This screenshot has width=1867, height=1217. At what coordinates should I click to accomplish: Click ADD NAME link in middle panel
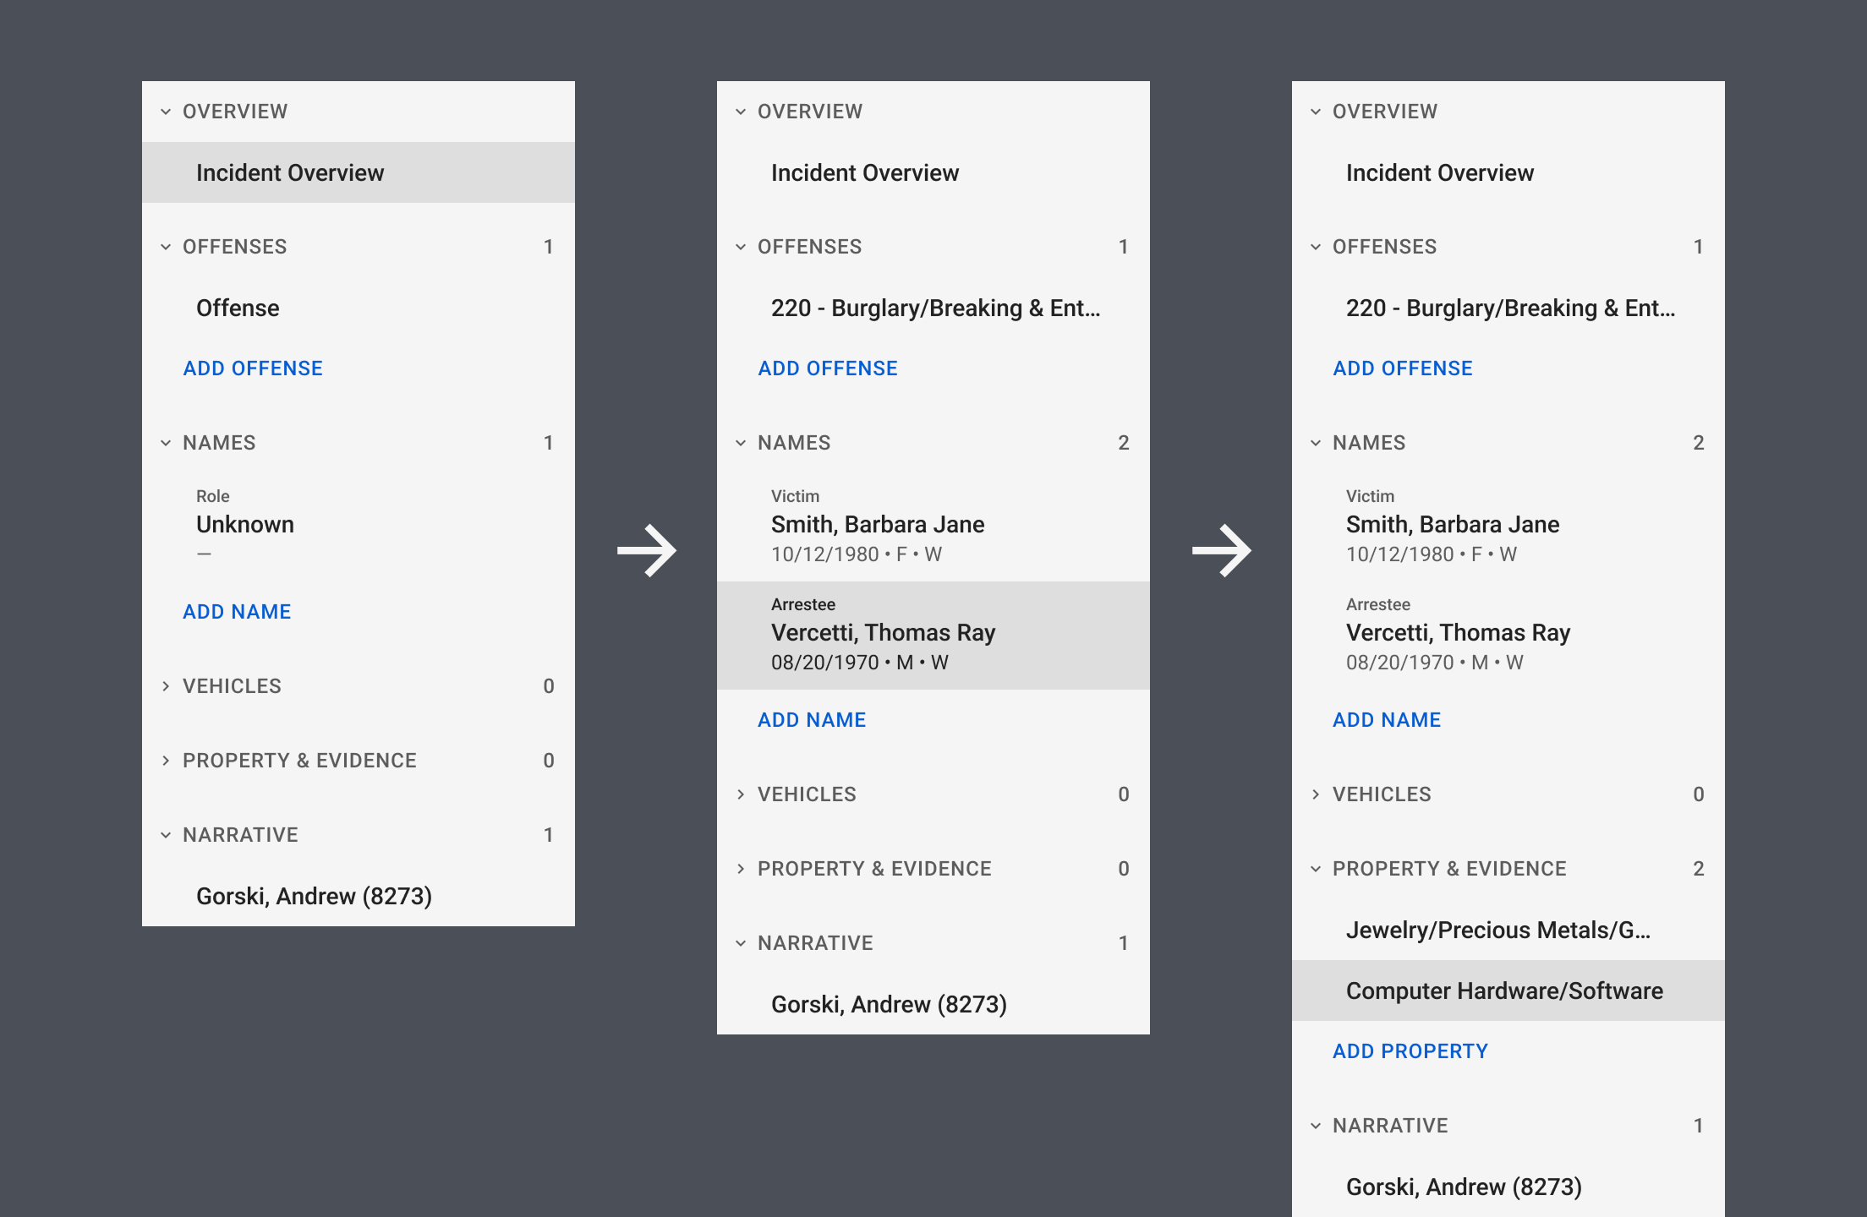(812, 720)
